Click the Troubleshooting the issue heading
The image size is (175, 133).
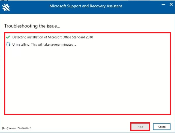pyautogui.click(x=32, y=26)
